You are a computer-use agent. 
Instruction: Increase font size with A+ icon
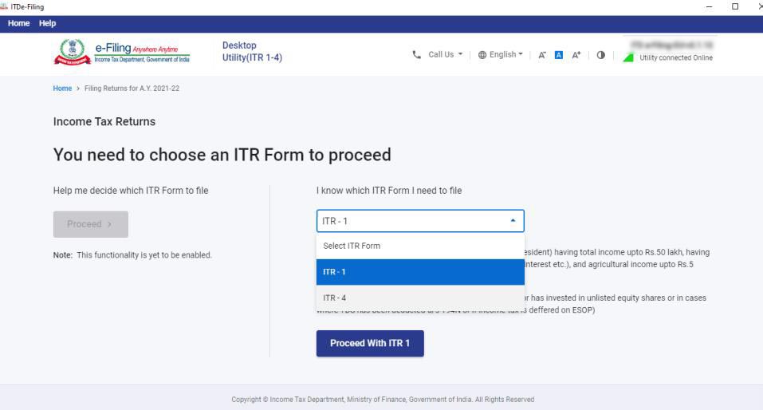(x=576, y=55)
